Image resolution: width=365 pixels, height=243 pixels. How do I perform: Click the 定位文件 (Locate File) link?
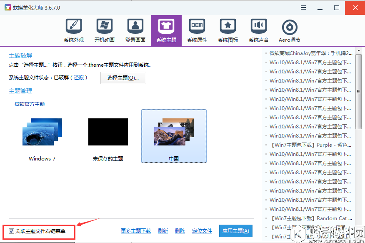click(x=202, y=231)
